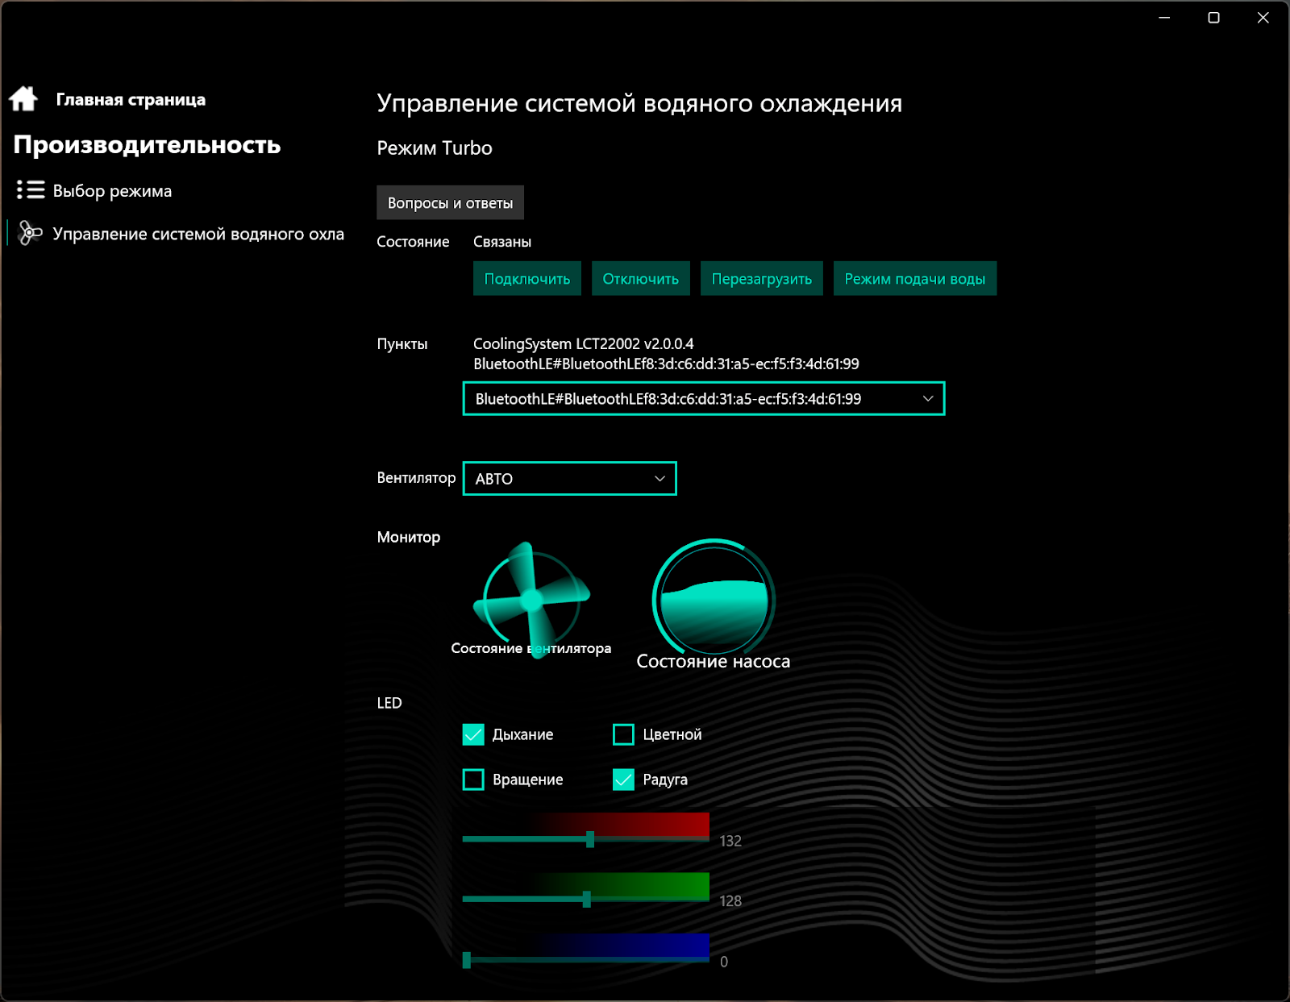Open the Выбор режима menu item
1290x1002 pixels.
click(112, 191)
